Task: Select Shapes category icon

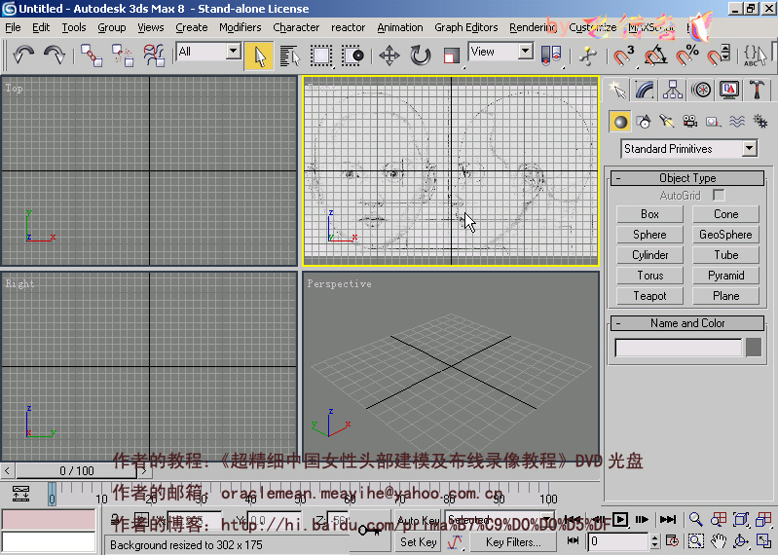Action: (x=644, y=122)
